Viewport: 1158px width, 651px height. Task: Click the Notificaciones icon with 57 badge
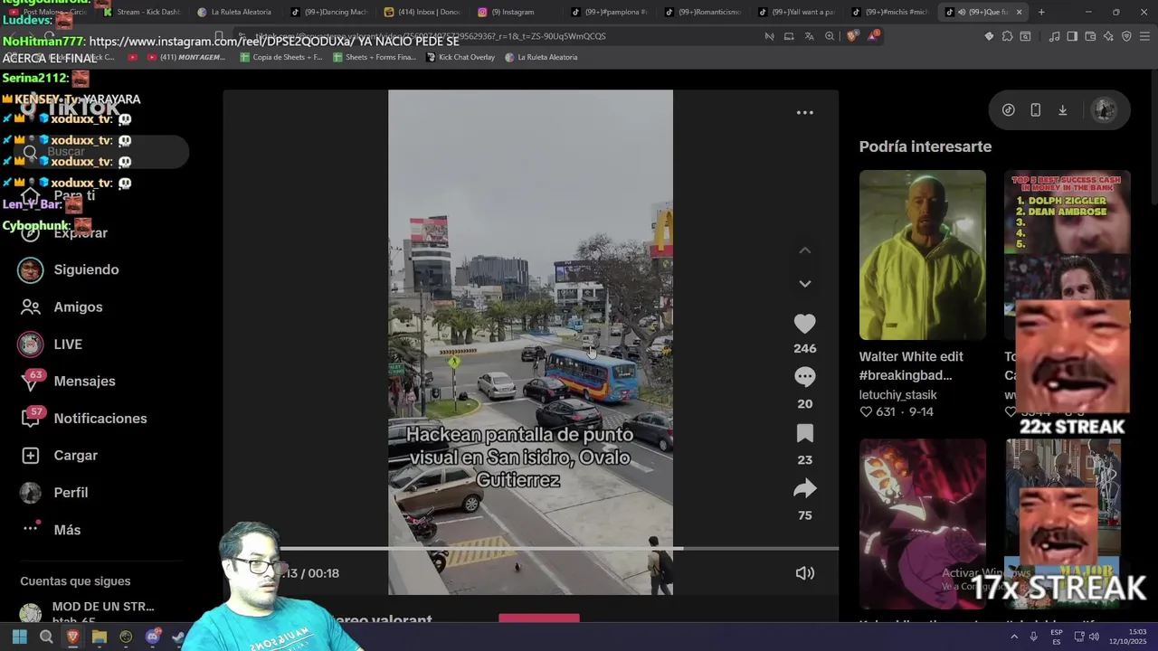pos(31,418)
